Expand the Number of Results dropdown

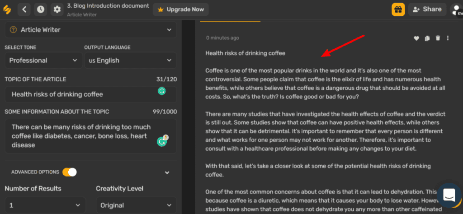pos(46,205)
